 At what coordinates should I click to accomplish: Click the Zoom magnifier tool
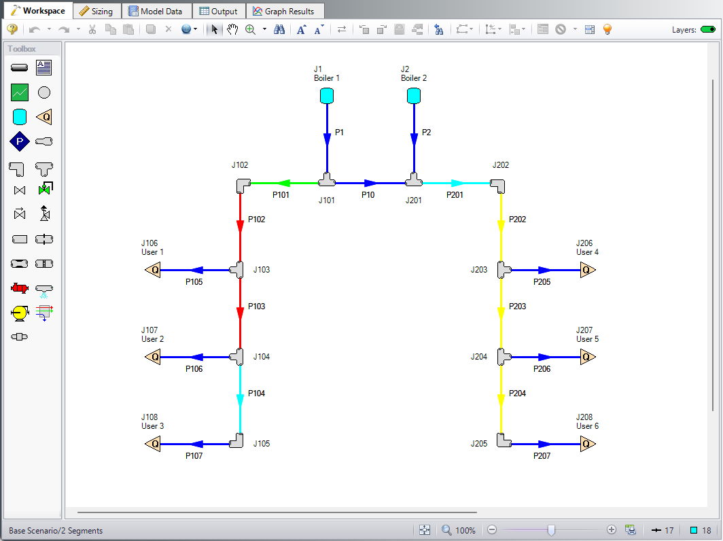point(250,29)
